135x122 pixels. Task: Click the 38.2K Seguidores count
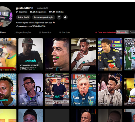pyautogui.click(x=38, y=12)
